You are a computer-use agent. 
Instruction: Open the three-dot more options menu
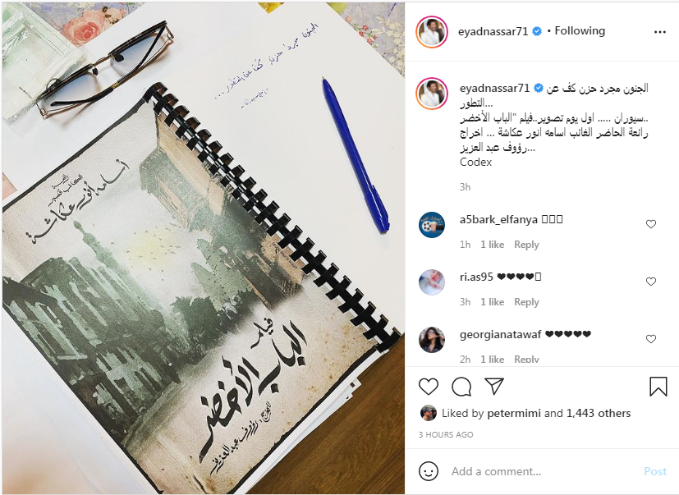[x=659, y=32]
